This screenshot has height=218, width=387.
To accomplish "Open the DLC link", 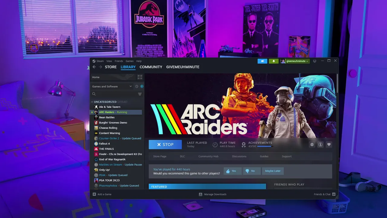I will (x=182, y=156).
